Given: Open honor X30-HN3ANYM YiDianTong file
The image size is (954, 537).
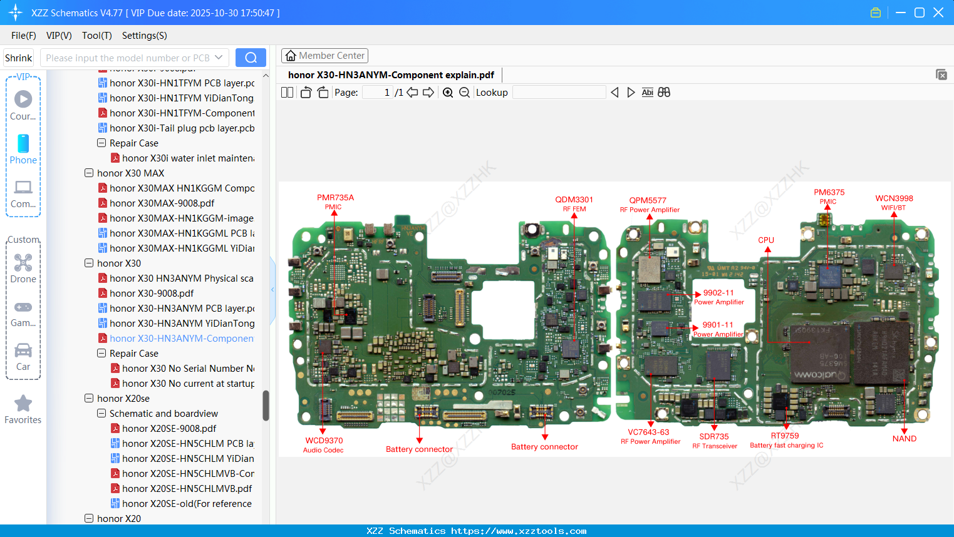Looking at the screenshot, I should 182,323.
